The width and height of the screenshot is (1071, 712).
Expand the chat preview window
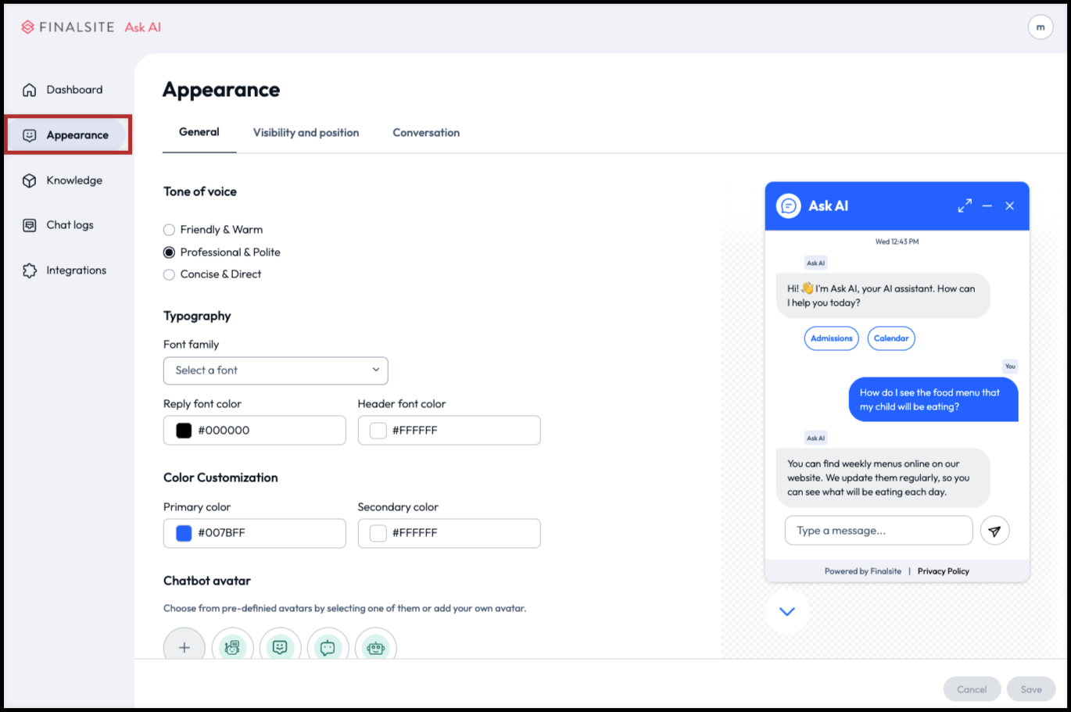pyautogui.click(x=965, y=206)
